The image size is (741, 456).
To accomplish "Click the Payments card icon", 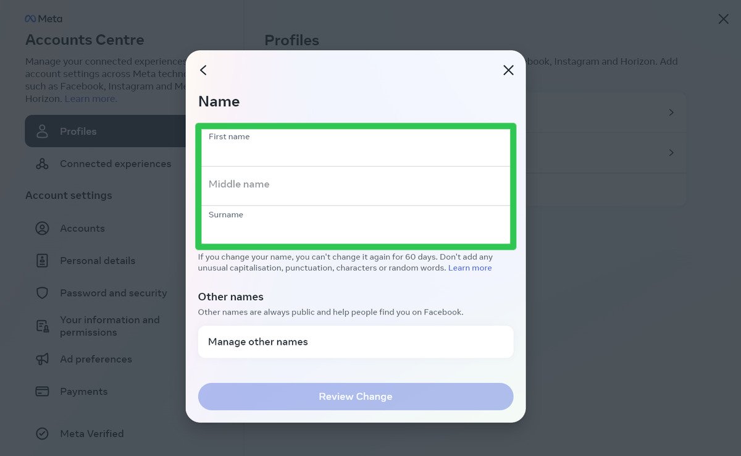I will (x=42, y=391).
